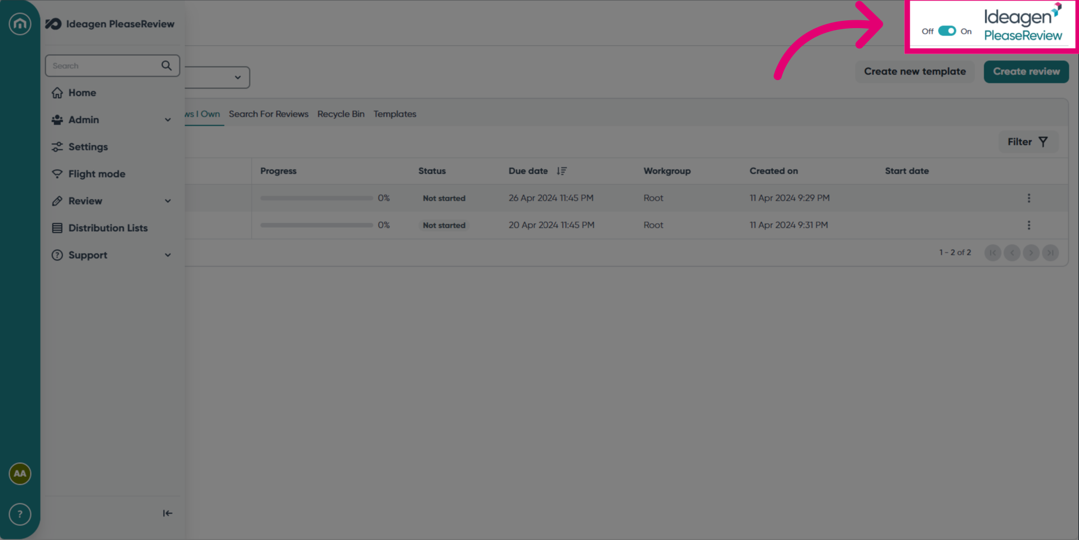Click created date 11 Apr 2024 9:31 PM
Screen dimensions: 1079x540
pyautogui.click(x=788, y=225)
